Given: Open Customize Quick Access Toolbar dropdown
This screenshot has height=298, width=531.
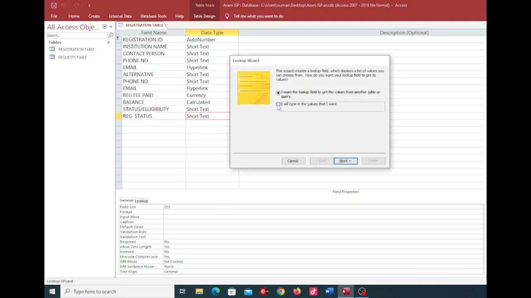Looking at the screenshot, I should [89, 5].
